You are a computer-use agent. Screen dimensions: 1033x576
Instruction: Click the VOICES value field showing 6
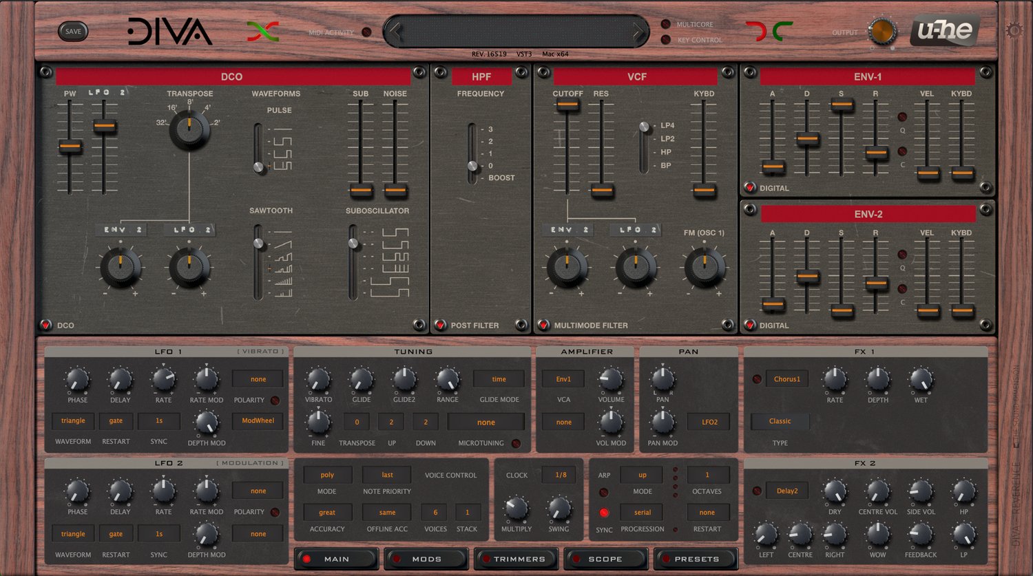(x=435, y=513)
